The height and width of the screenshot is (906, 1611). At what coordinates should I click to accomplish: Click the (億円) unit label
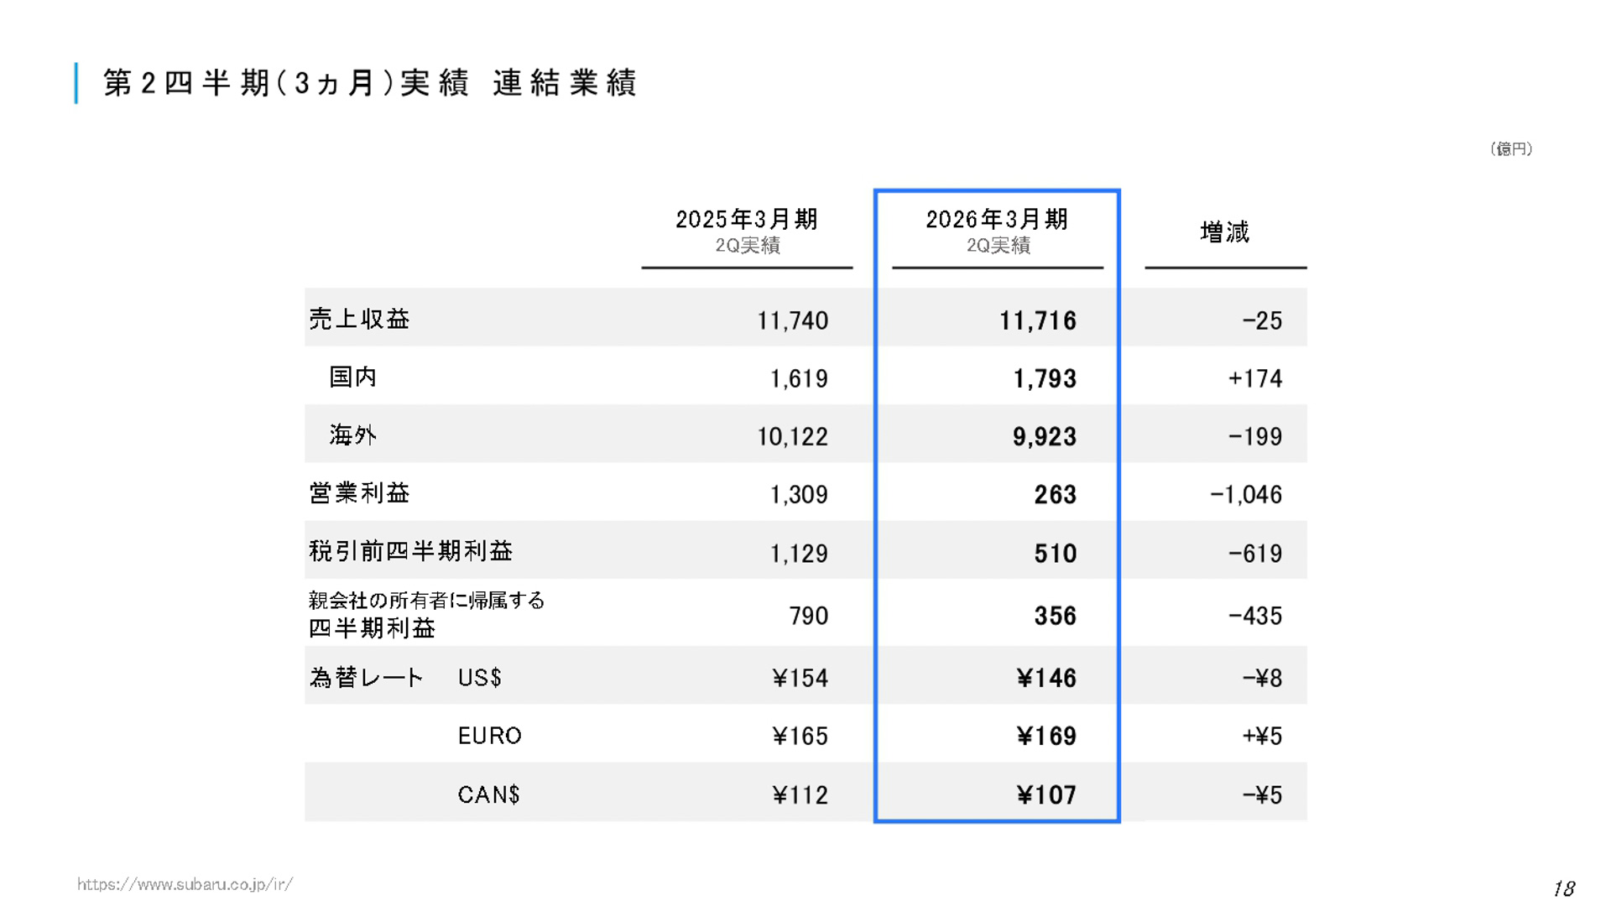click(1510, 148)
